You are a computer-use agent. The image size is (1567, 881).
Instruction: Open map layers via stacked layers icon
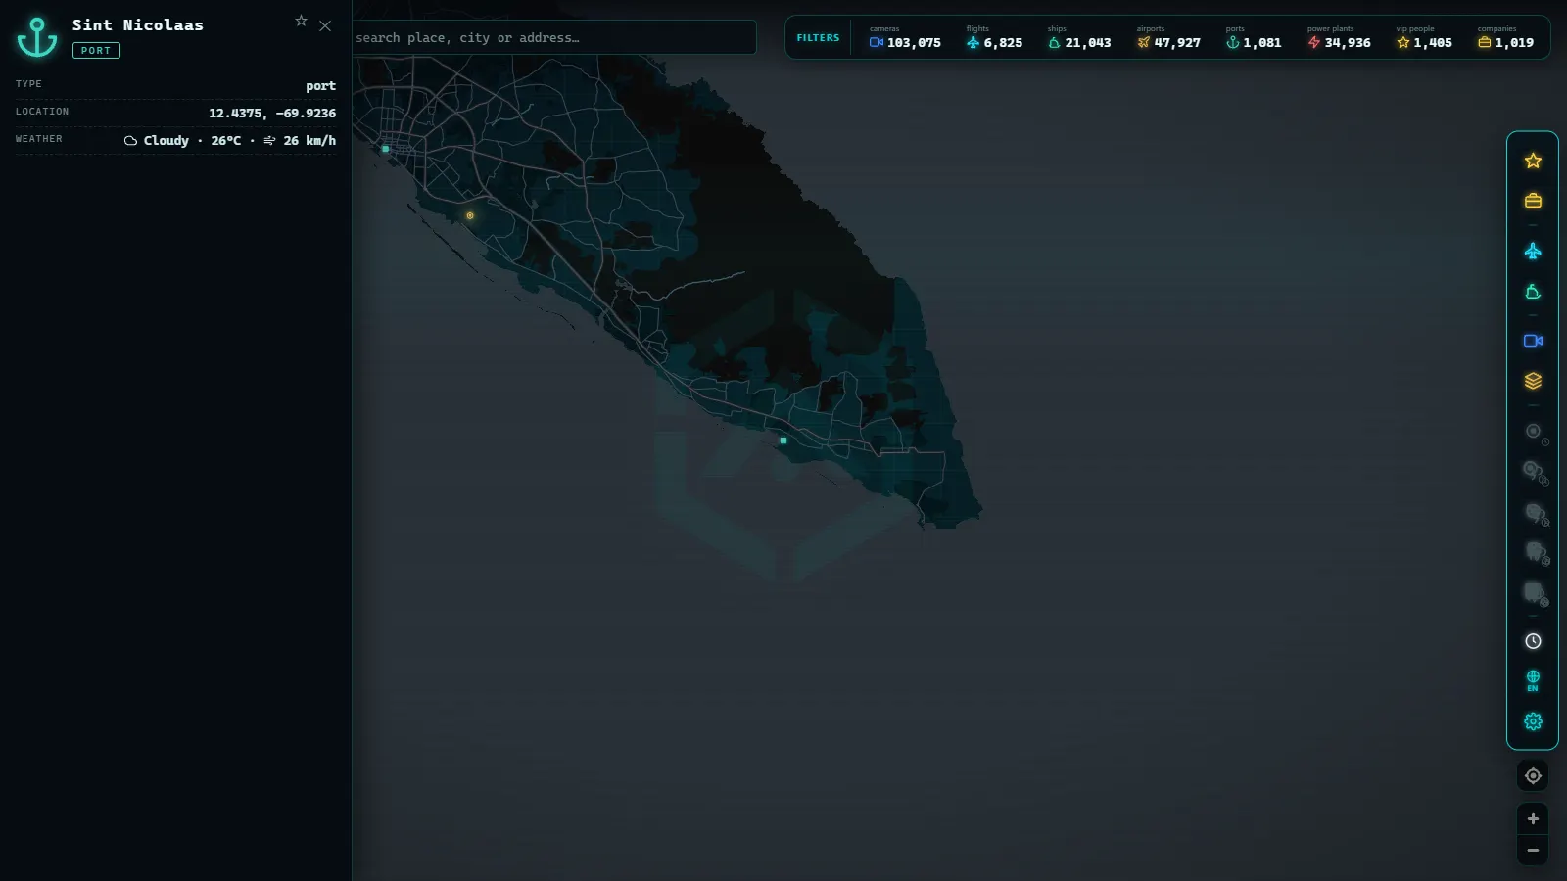pos(1533,381)
